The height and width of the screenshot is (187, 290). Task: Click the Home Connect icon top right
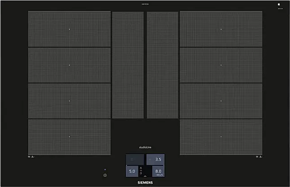(279, 4)
